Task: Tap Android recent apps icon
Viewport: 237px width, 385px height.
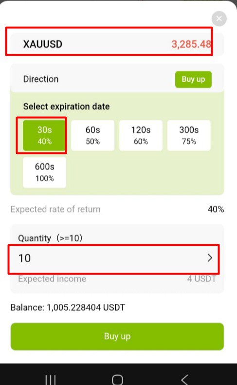Action: click(51, 379)
